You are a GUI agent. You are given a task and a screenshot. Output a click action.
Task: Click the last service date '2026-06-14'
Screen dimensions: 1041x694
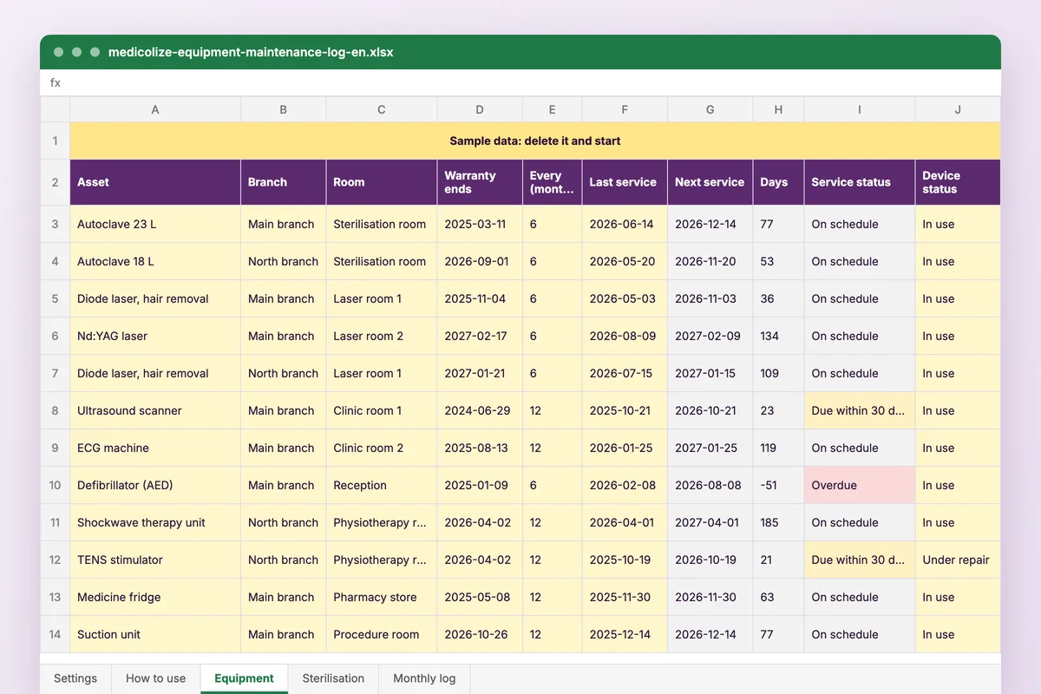click(x=625, y=224)
